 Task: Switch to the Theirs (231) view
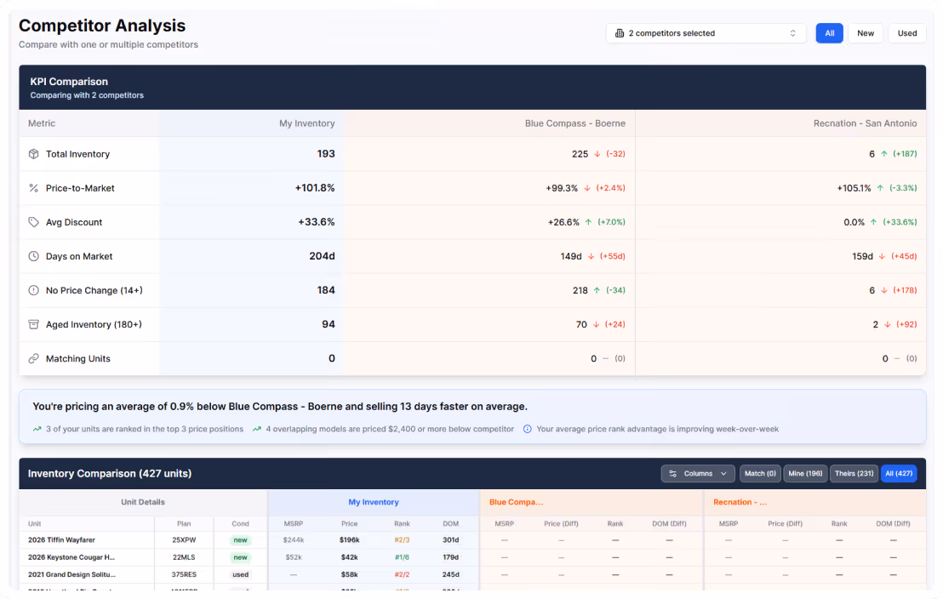pyautogui.click(x=854, y=473)
